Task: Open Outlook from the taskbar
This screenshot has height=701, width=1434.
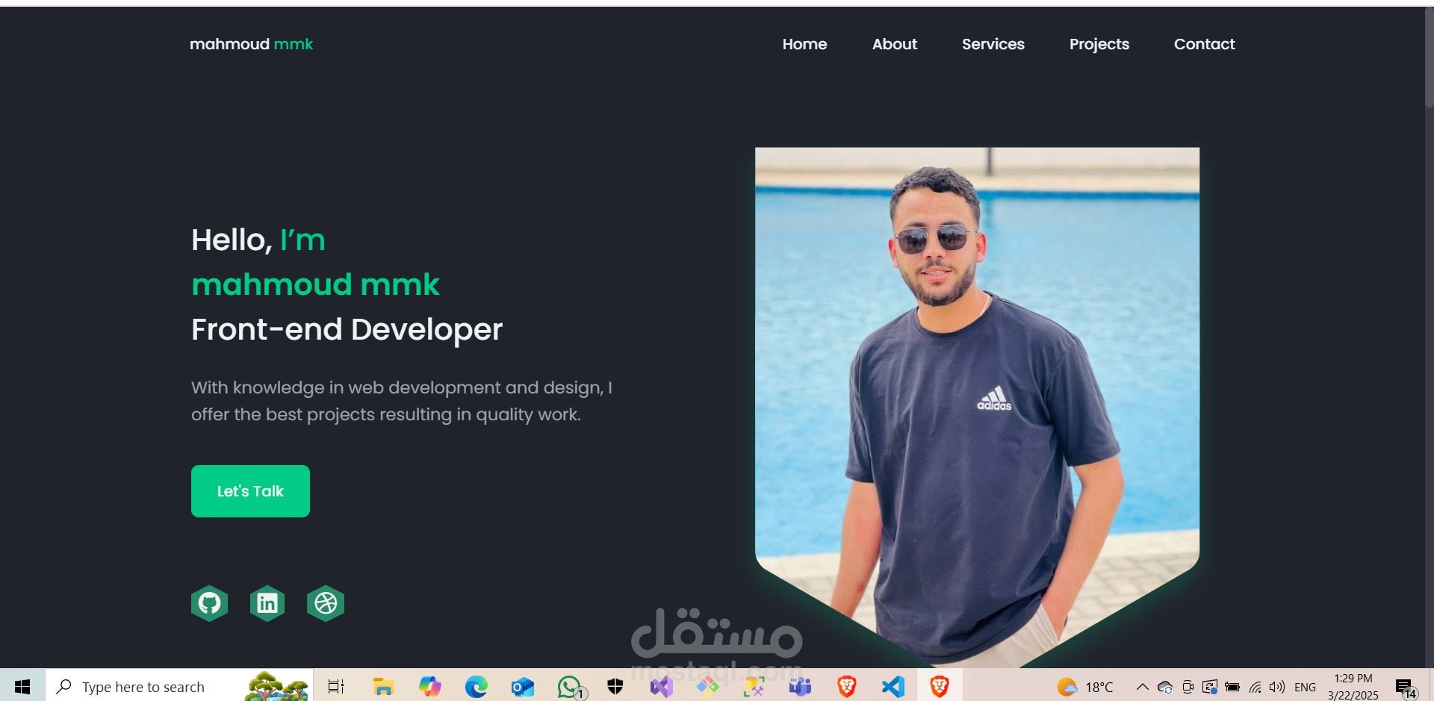Action: pos(522,686)
